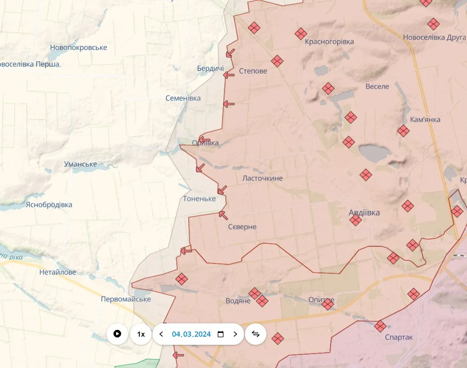Click the unit marker right of Степове
This screenshot has height=368, width=467.
pyautogui.click(x=277, y=61)
